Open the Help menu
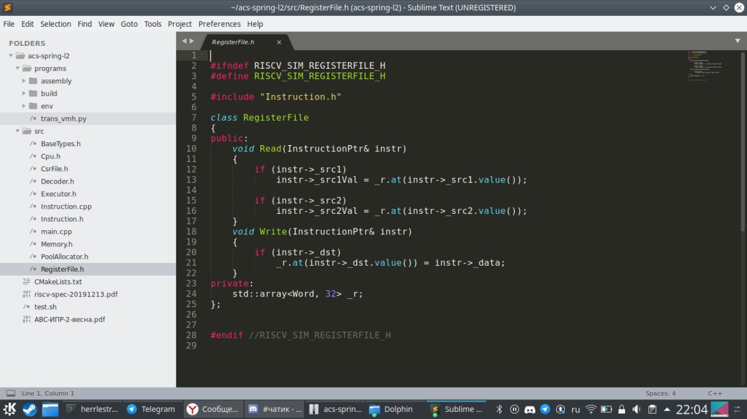Screen dimensions: 747x419 (x=255, y=24)
